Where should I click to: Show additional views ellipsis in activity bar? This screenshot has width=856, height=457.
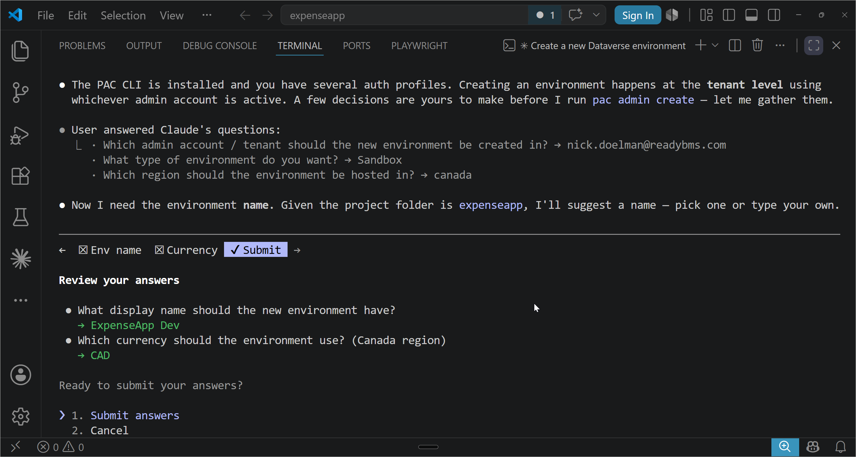21,300
